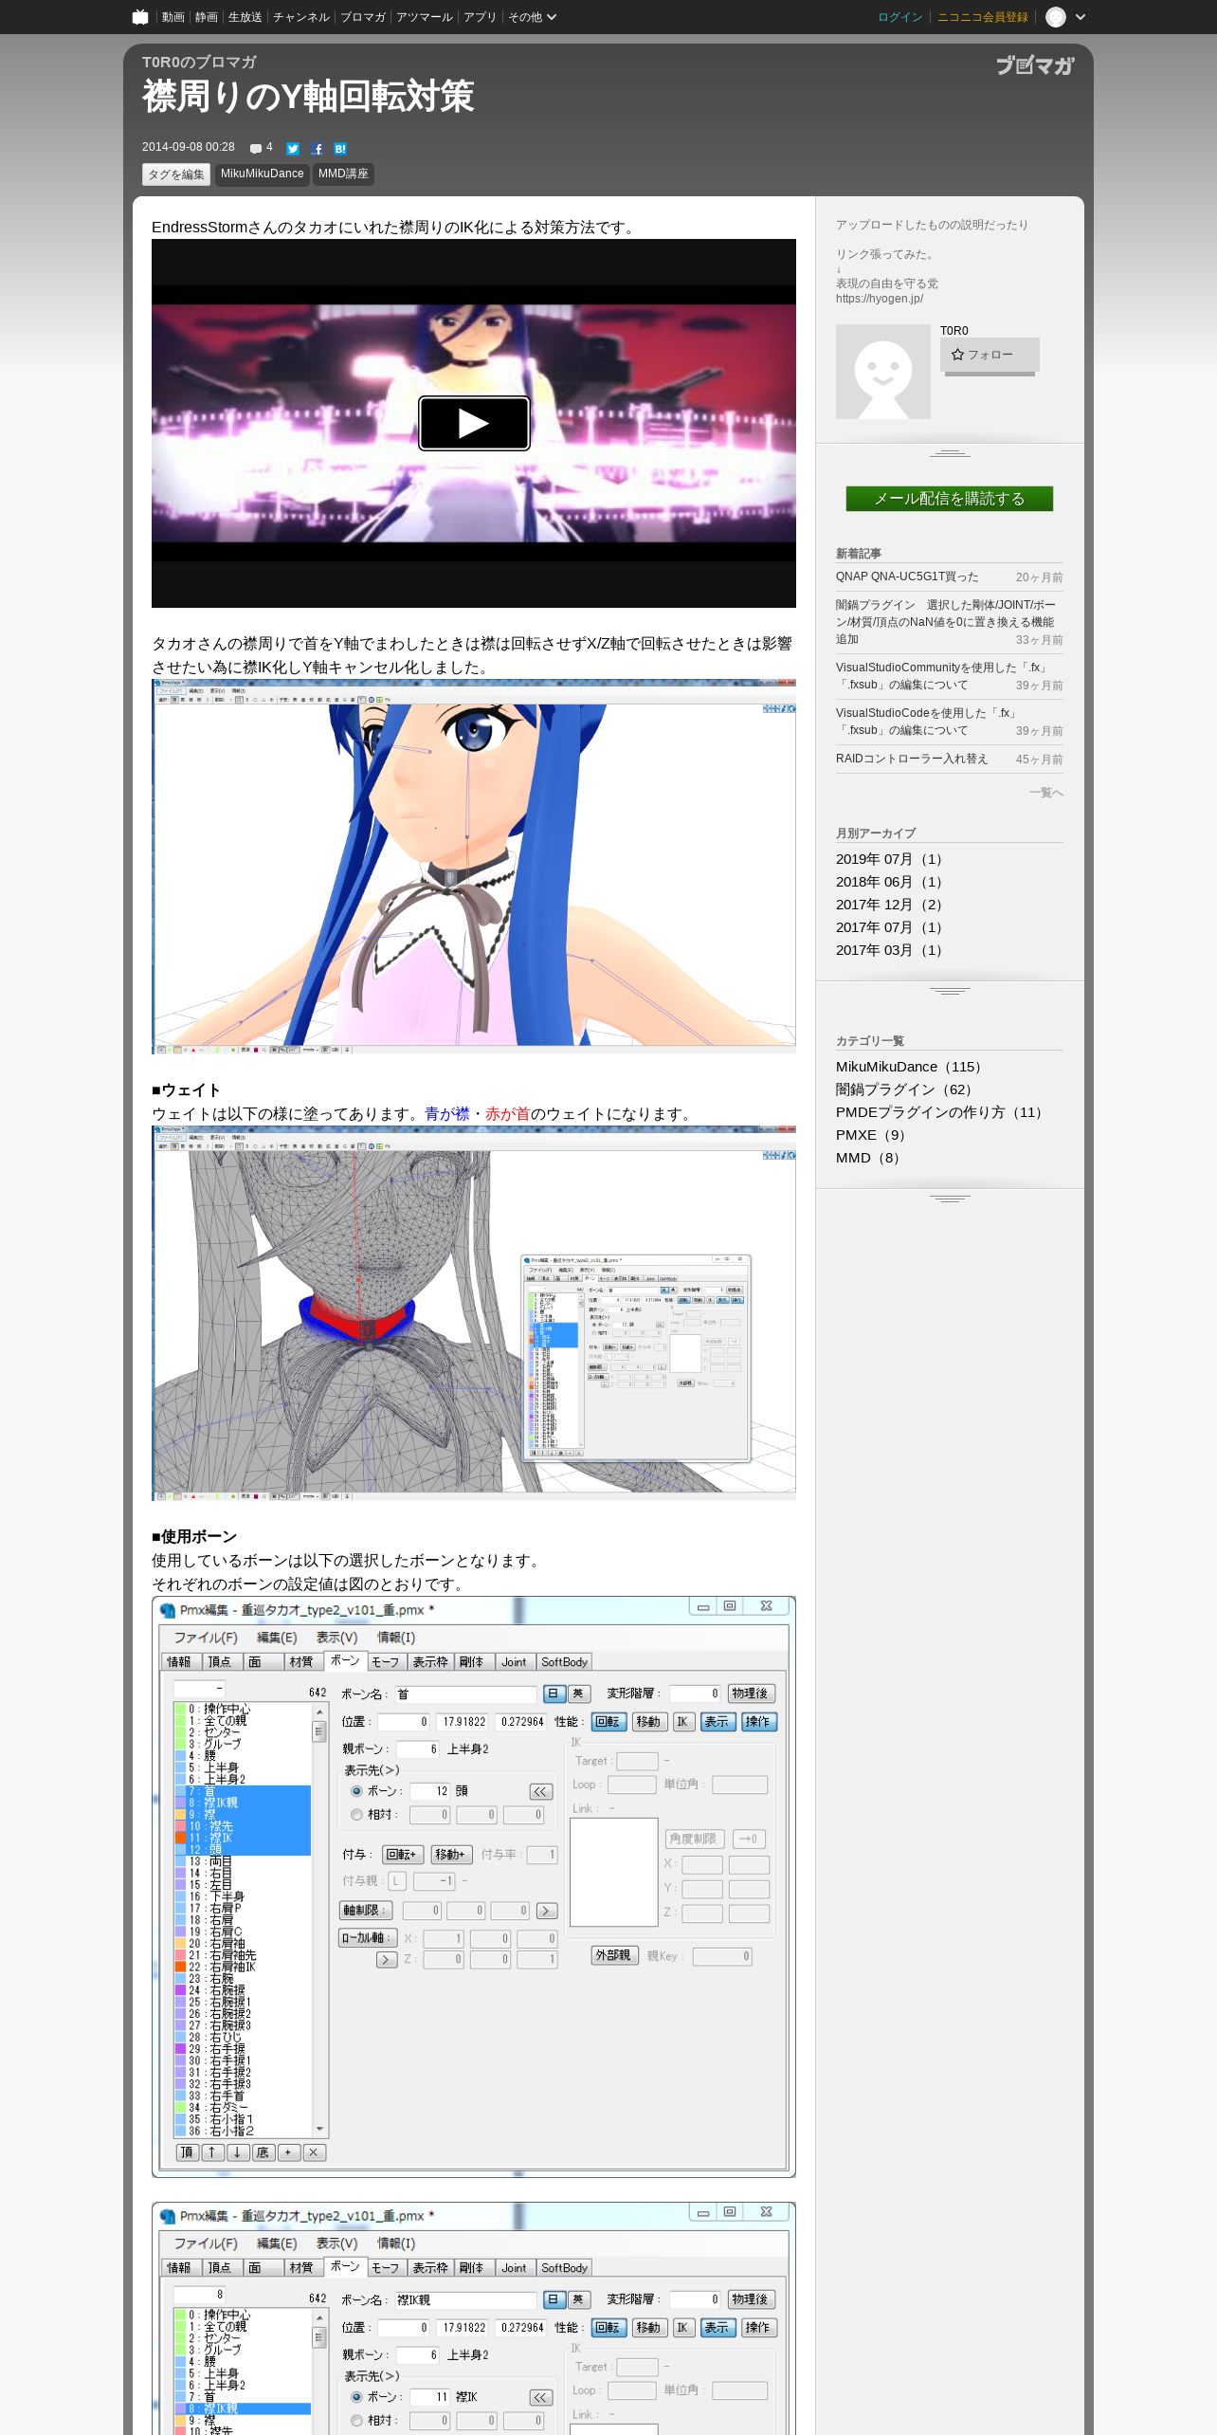Open the Pmx編集 screenshot with bone name 首

coord(474,1887)
